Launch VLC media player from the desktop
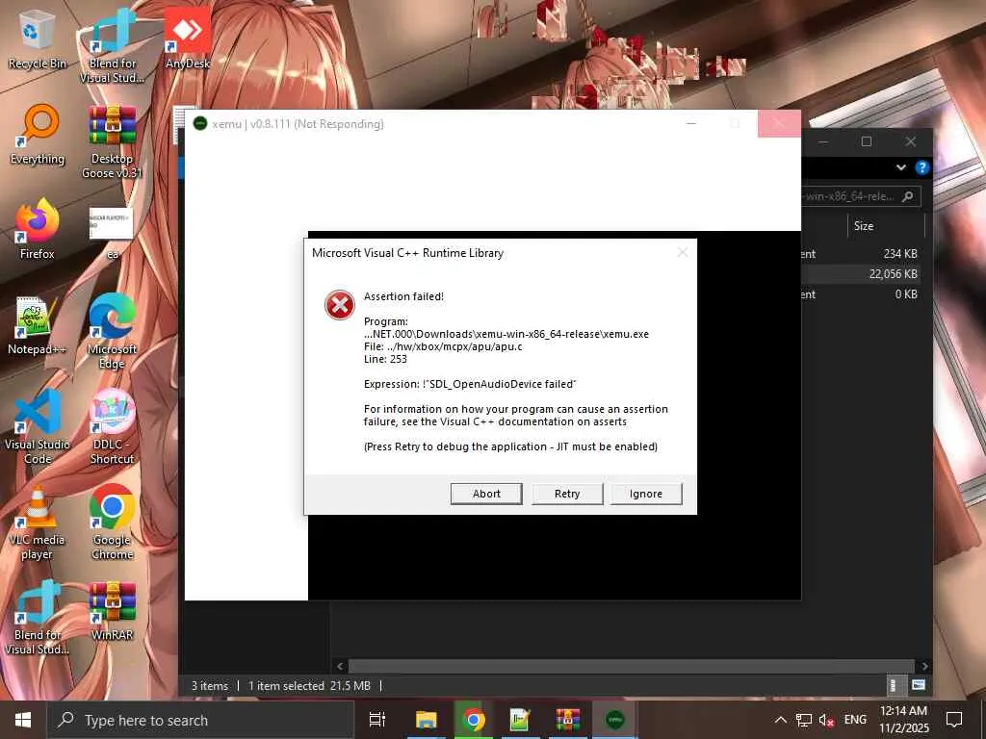Screen dimensions: 986x739 pos(38,522)
